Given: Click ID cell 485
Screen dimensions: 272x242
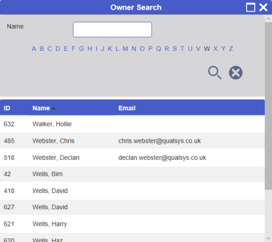Looking at the screenshot, I should [9, 141].
